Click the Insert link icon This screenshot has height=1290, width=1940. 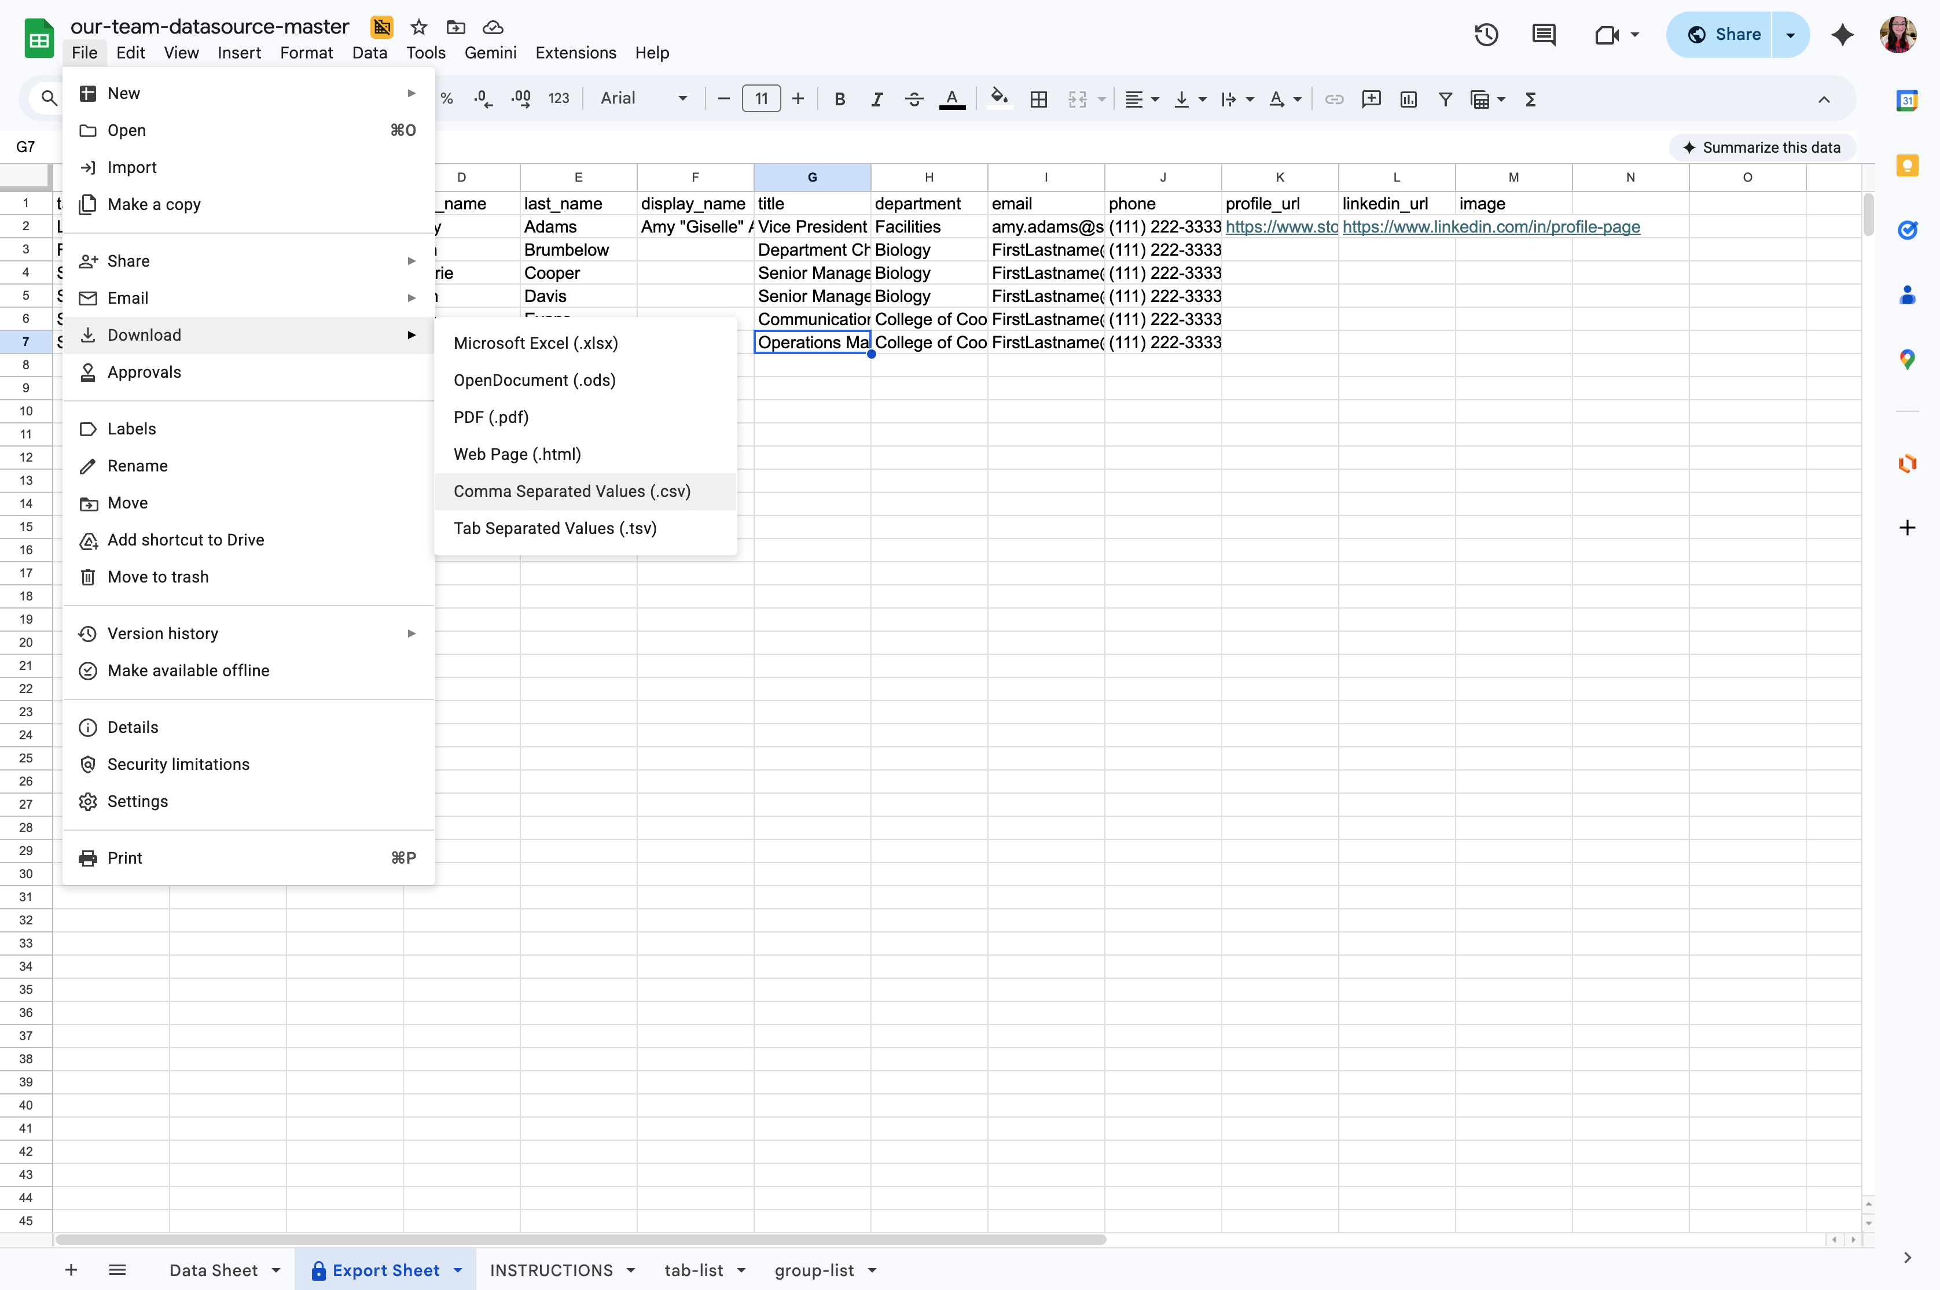coord(1334,99)
